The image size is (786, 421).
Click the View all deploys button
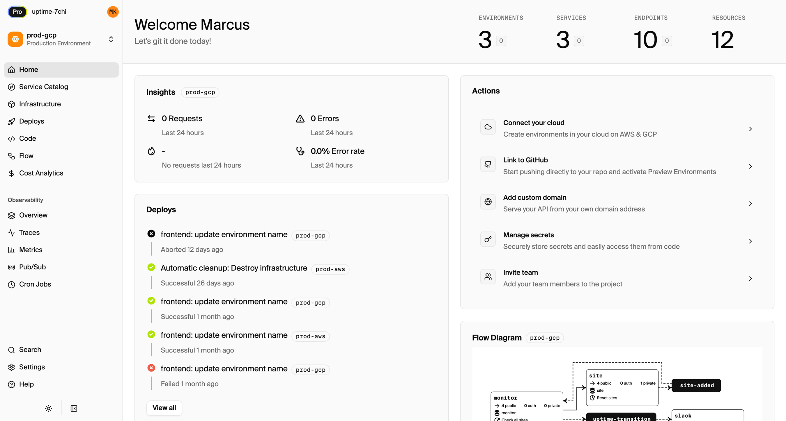click(x=164, y=408)
